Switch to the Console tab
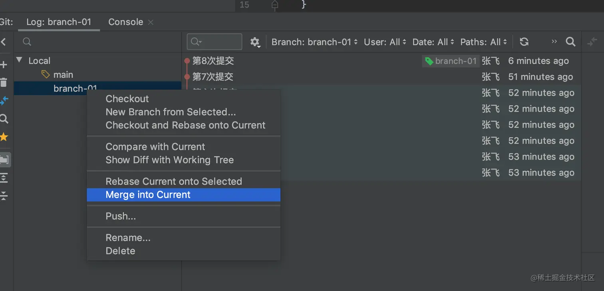This screenshot has width=604, height=291. click(x=125, y=22)
